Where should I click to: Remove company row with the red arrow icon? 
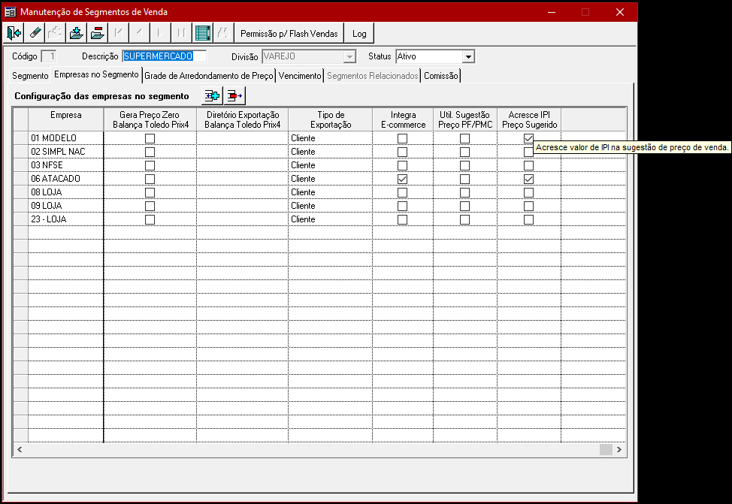tap(234, 95)
